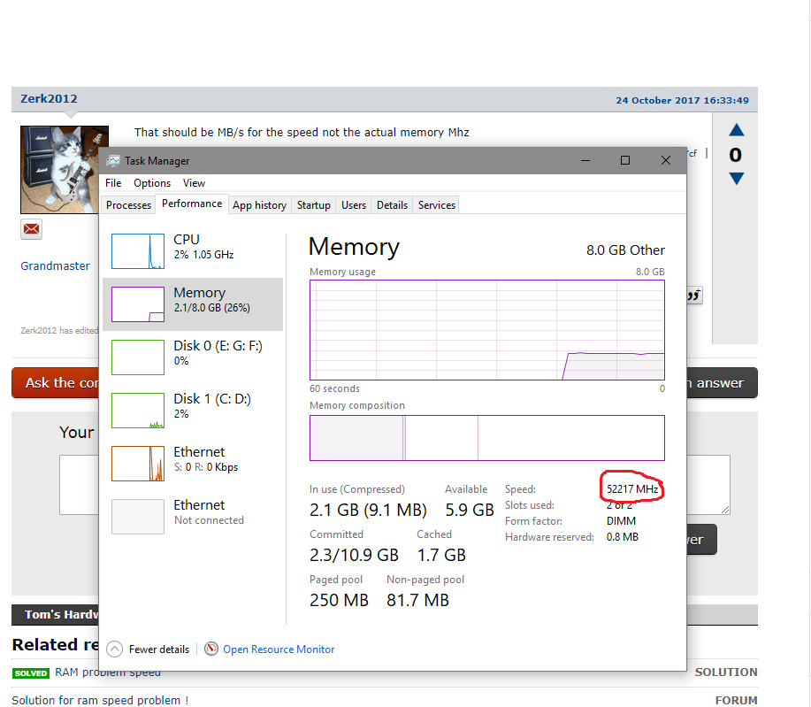Click the post timestamp 24 October 2017
Viewport: 811px width, 707px height.
tap(682, 100)
